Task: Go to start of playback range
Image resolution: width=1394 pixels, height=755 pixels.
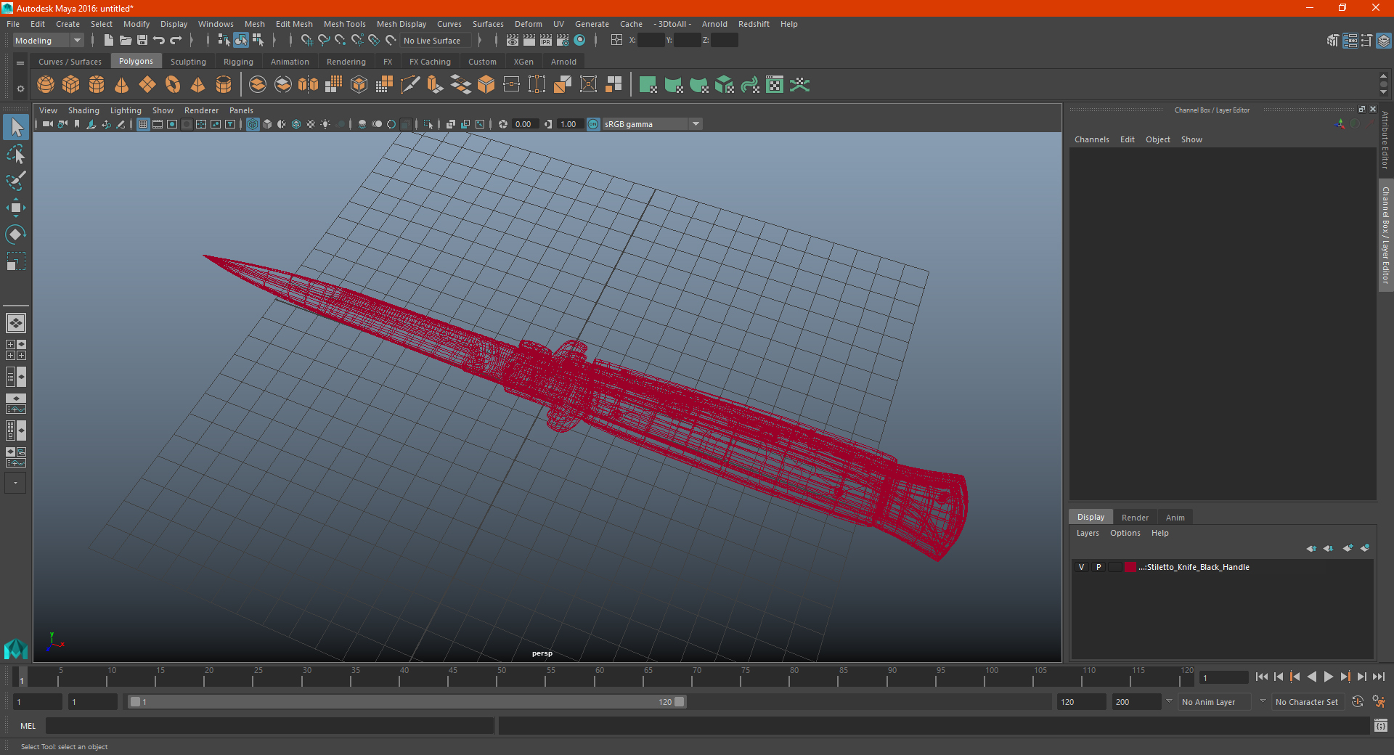Action: 1261,677
